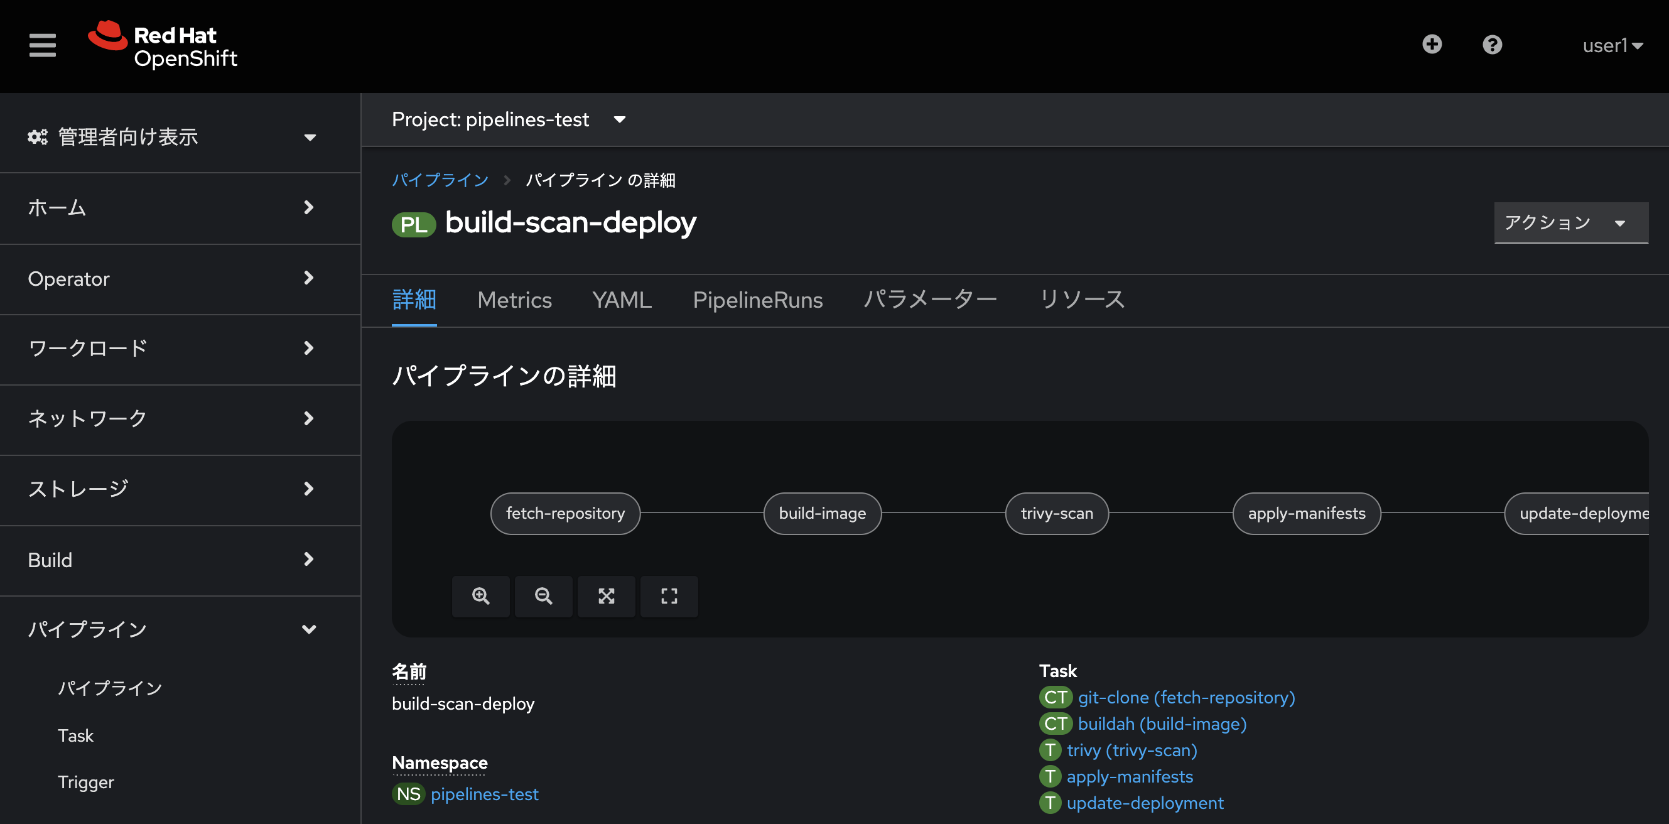Screen dimensions: 1669x824
Task: Select the 詳細 tab
Action: [x=414, y=300]
